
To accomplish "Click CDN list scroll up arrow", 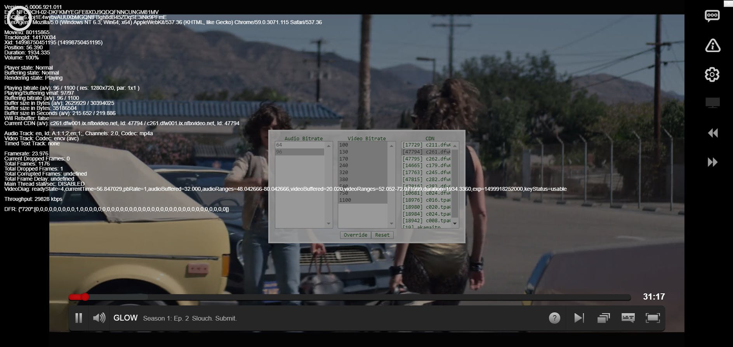I will click(455, 146).
